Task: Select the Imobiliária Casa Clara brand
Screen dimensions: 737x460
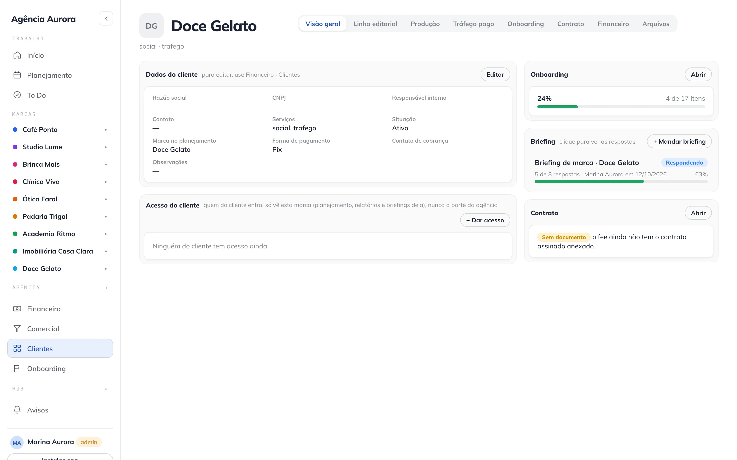Action: (58, 251)
